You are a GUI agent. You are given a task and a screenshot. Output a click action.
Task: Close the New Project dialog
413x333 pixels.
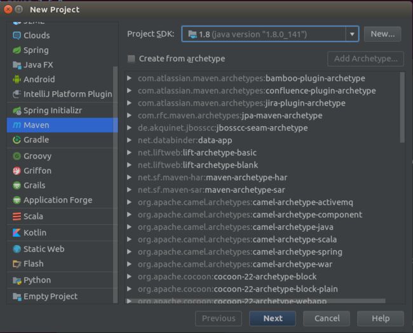8,10
